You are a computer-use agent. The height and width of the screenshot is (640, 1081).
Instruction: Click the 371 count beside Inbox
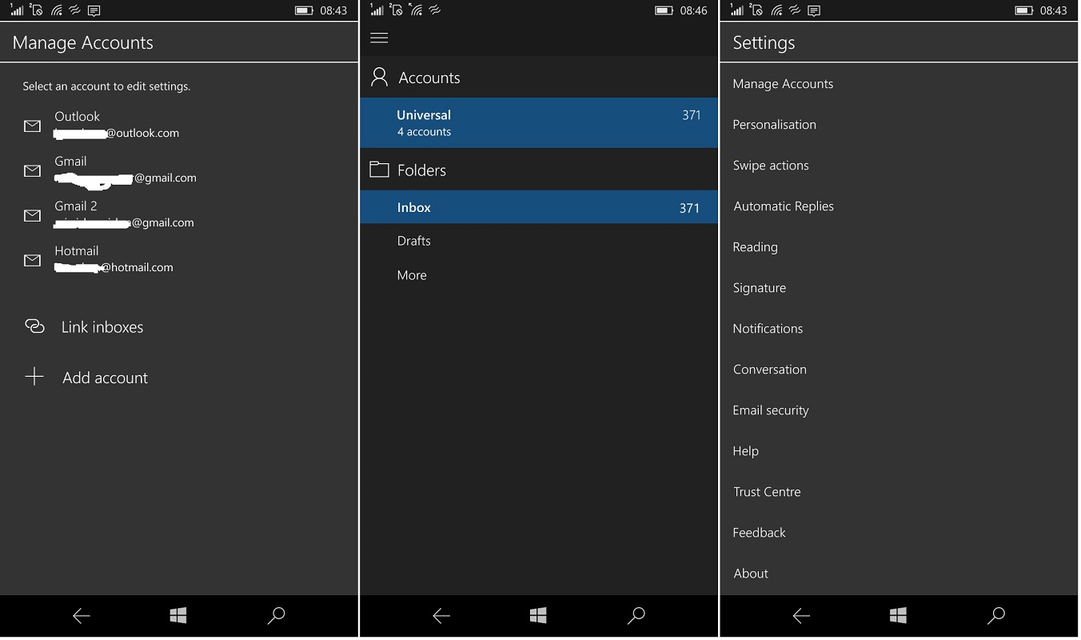point(689,208)
